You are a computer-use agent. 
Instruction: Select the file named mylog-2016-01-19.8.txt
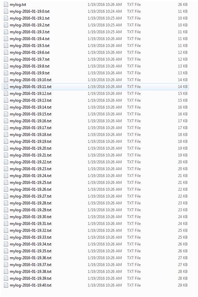click(x=30, y=66)
